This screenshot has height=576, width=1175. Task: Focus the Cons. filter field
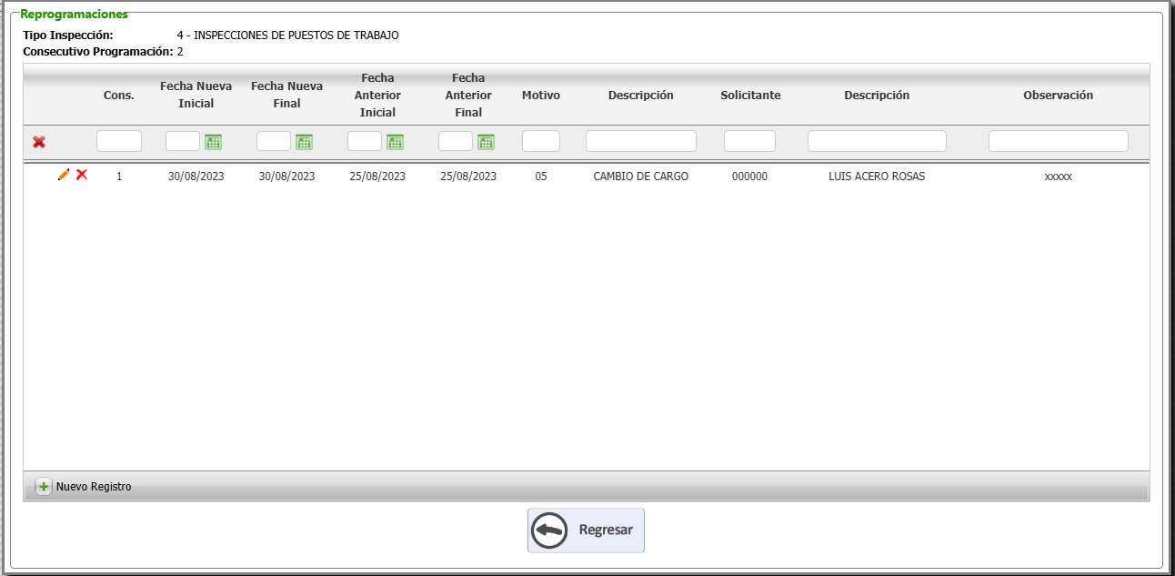tap(119, 141)
